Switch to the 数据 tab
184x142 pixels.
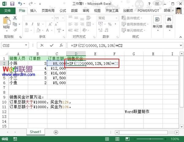pos(74,11)
